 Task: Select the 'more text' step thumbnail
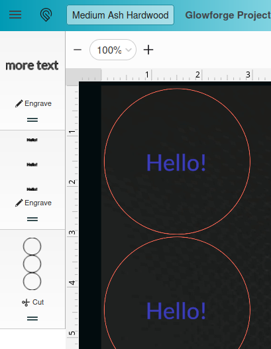32,66
